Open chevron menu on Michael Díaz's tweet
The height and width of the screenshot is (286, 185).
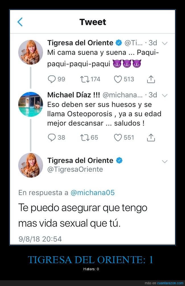click(165, 95)
